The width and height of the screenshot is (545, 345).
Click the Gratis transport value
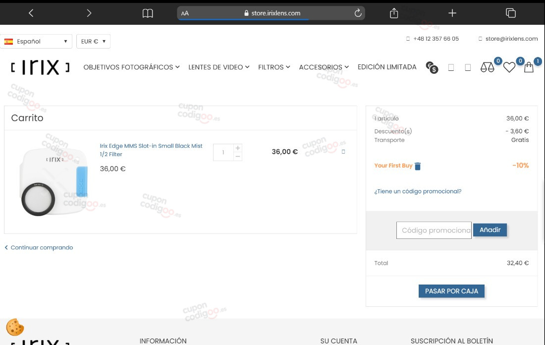520,140
